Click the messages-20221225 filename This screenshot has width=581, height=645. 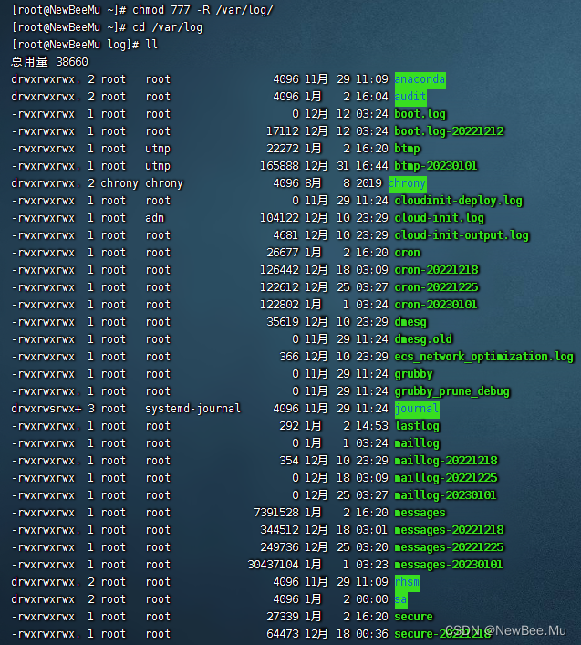(449, 547)
